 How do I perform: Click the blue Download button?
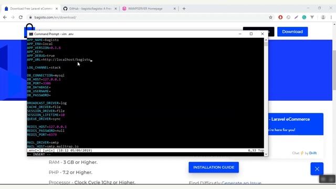coord(292,31)
